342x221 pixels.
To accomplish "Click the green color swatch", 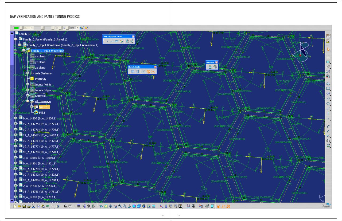I will pyautogui.click(x=17, y=28).
